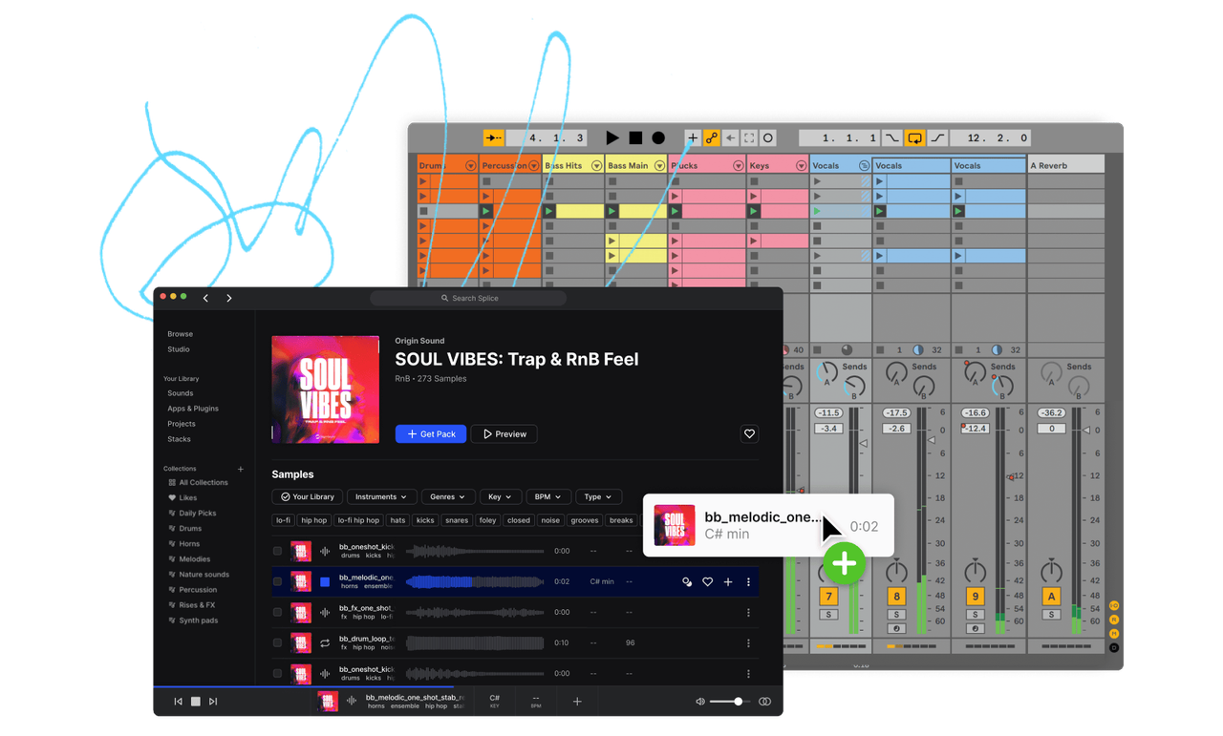This screenshot has height=736, width=1223.
Task: Toggle Ableton's automation arm icon
Action: [712, 138]
